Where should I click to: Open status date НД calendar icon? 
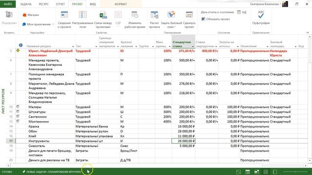pos(239,12)
